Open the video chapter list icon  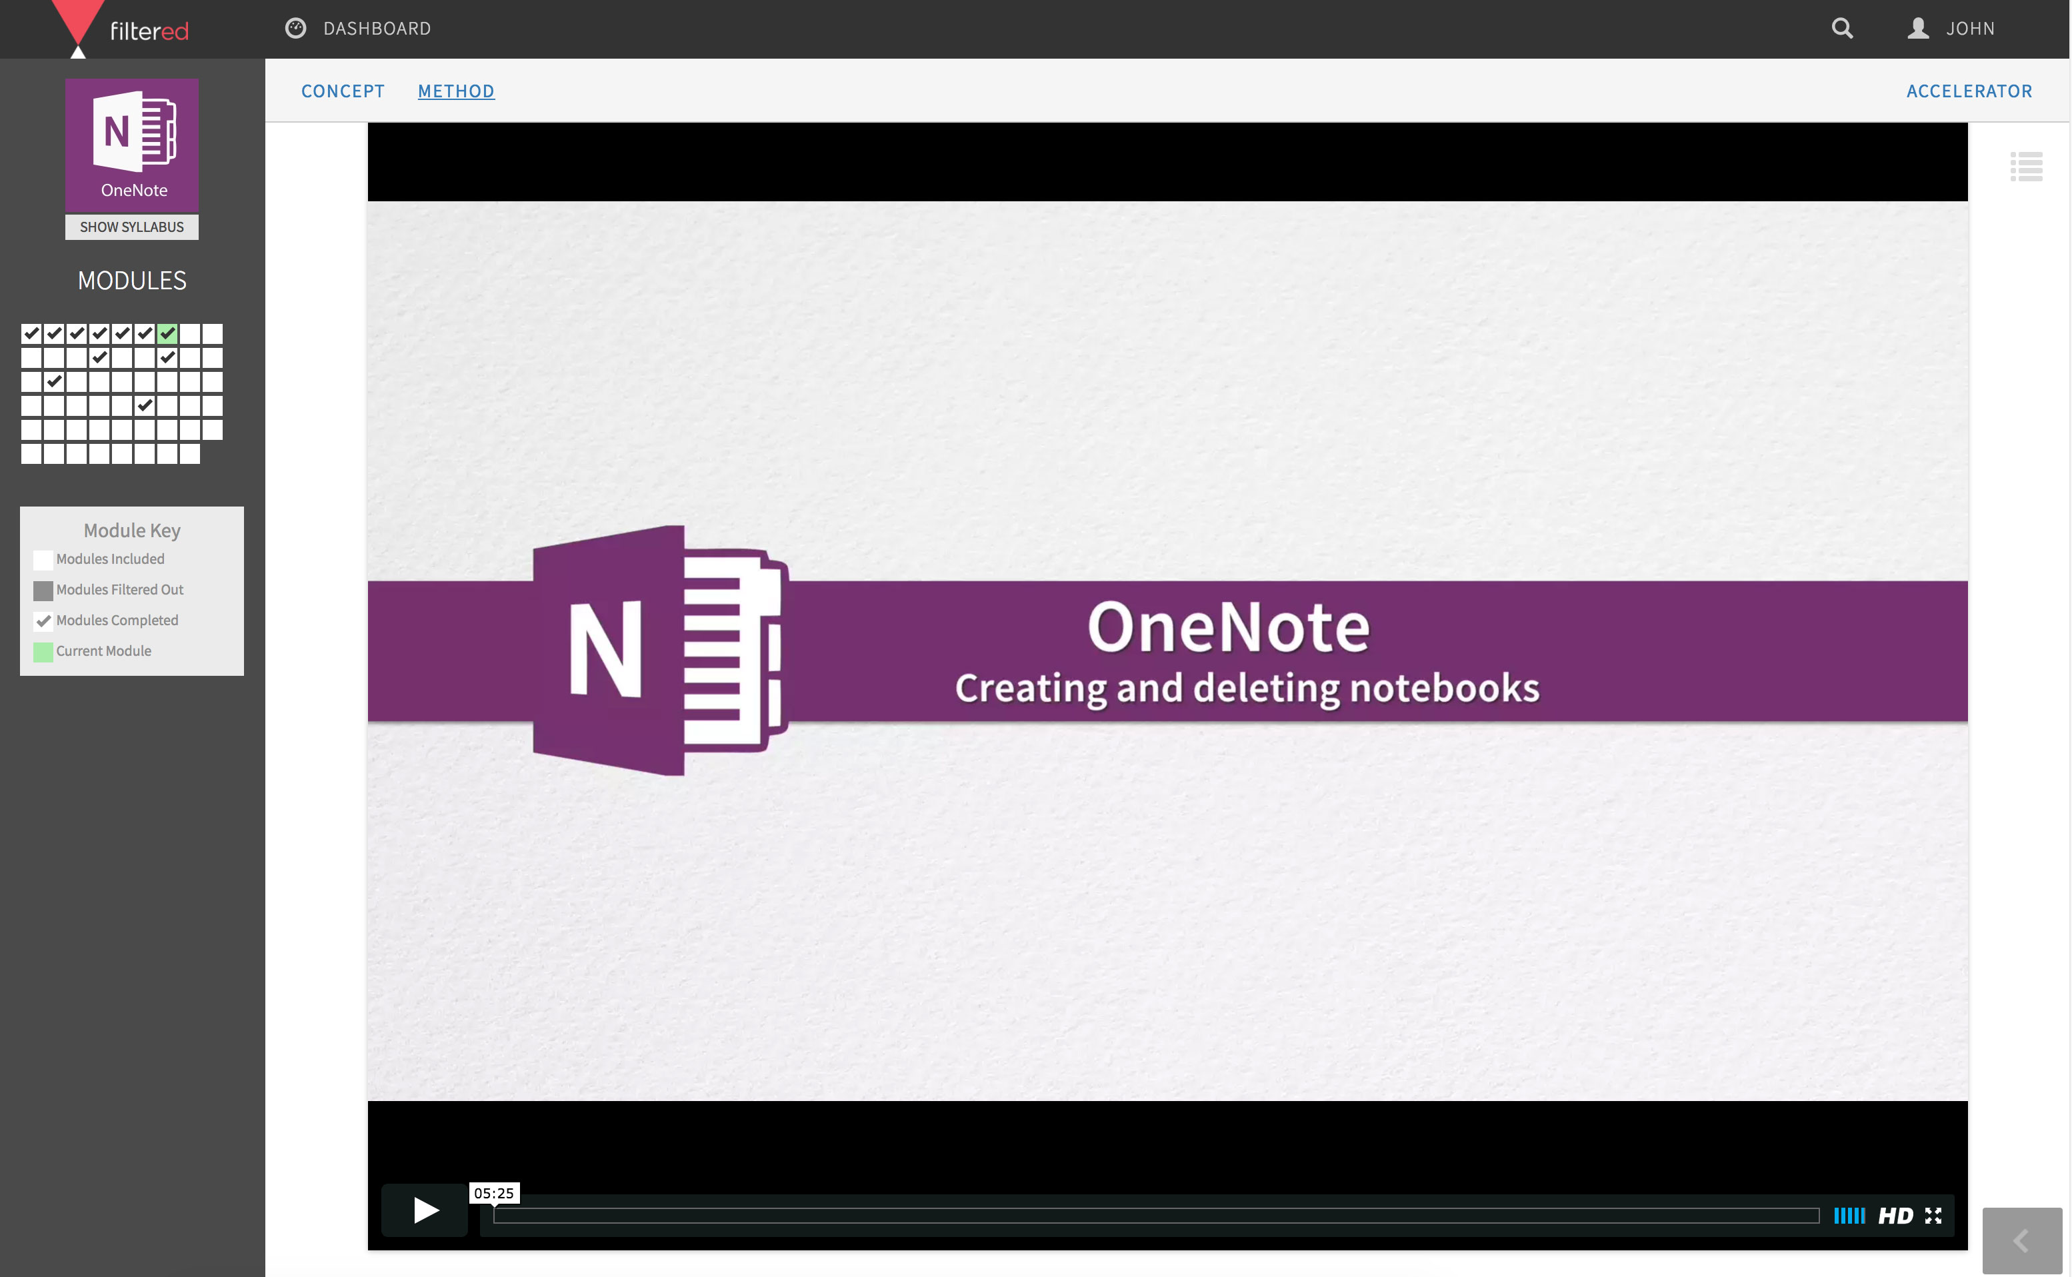click(2027, 165)
